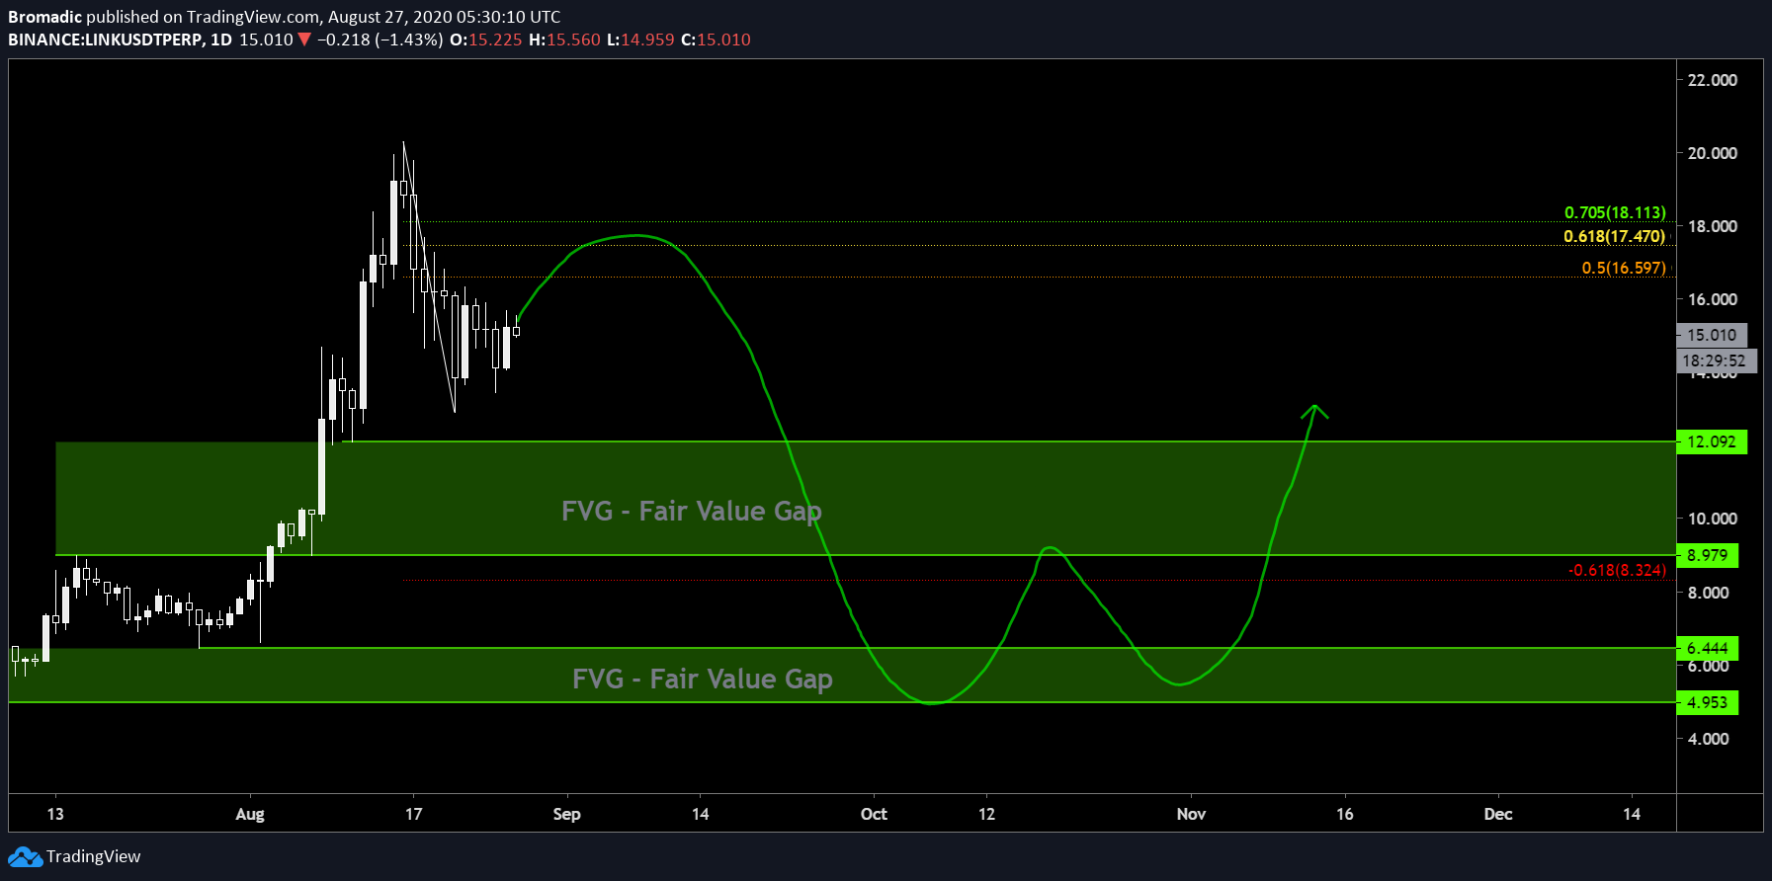
Task: Click the 22.000 price axis label
Action: (x=1712, y=80)
